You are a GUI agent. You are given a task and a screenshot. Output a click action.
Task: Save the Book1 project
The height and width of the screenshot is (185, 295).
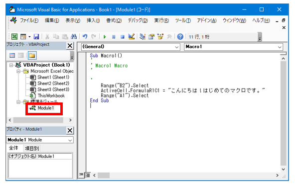(36, 36)
